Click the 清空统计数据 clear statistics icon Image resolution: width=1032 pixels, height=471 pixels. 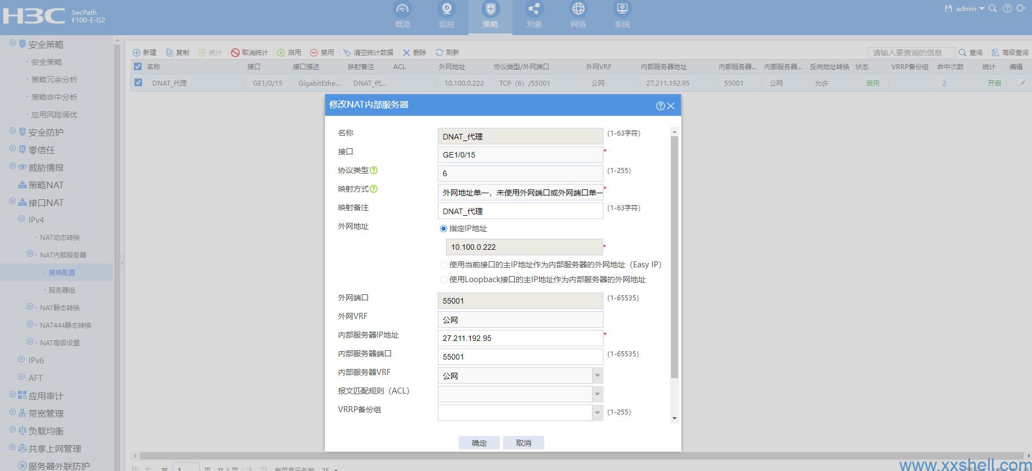tap(347, 53)
